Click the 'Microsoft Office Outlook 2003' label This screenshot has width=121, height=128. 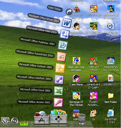(x=36, y=66)
